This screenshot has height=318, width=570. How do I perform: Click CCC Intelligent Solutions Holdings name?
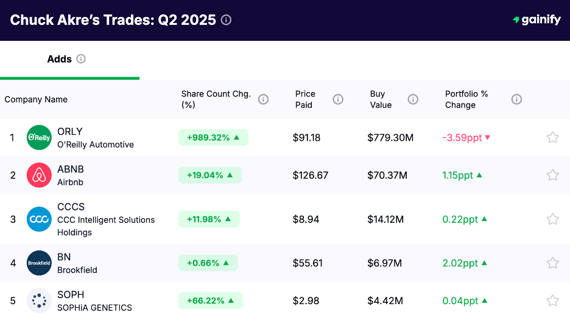coord(106,226)
